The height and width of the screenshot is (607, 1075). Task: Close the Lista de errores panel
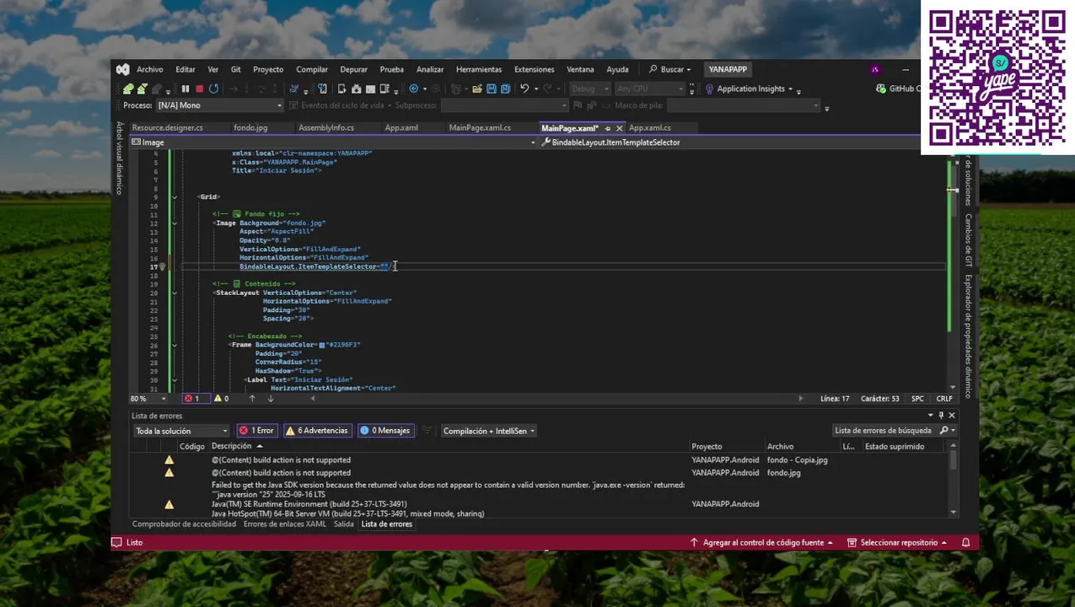pos(952,416)
